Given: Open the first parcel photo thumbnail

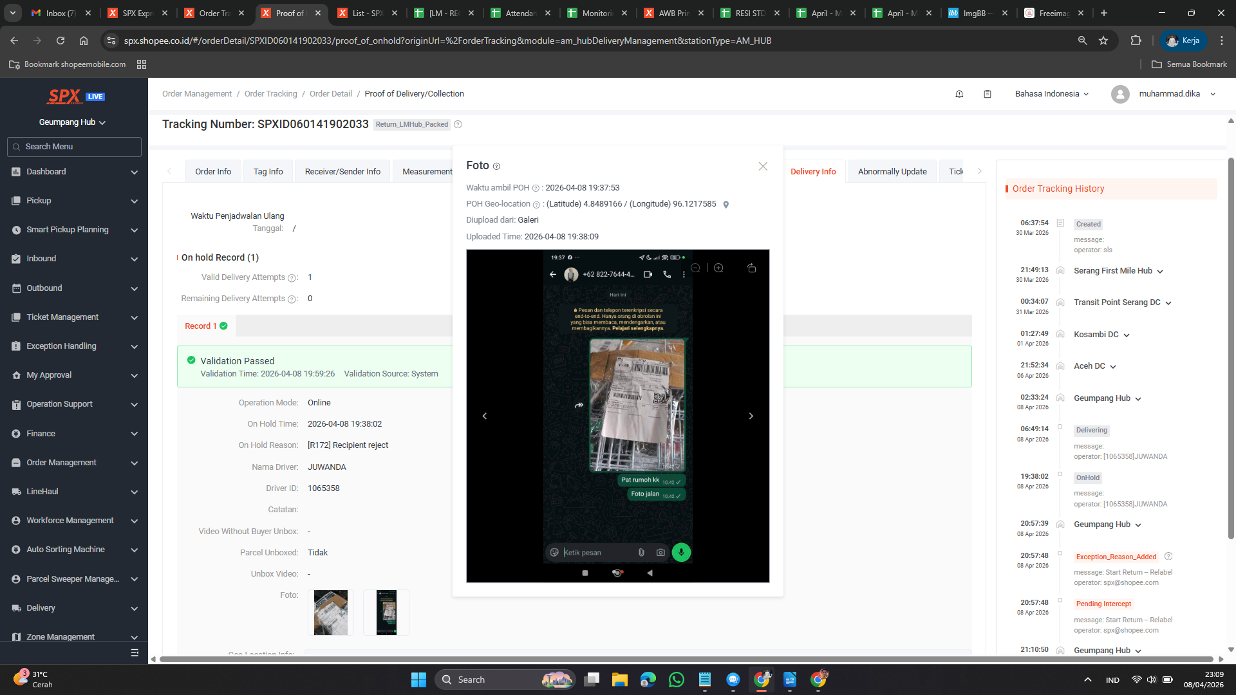Looking at the screenshot, I should click(x=330, y=613).
